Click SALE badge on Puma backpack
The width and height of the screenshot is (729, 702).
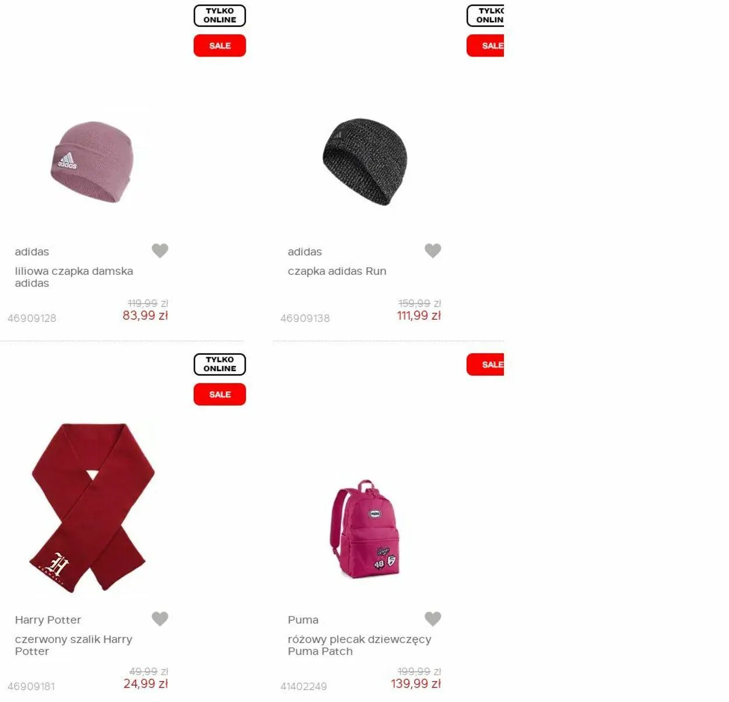(485, 365)
